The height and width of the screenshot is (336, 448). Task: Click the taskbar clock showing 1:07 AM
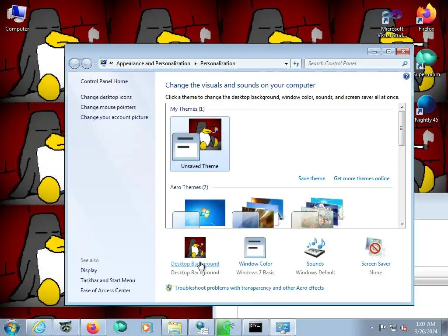[x=425, y=328]
